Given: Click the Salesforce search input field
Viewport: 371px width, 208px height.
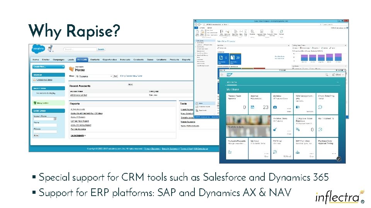Looking at the screenshot, I should [x=80, y=49].
